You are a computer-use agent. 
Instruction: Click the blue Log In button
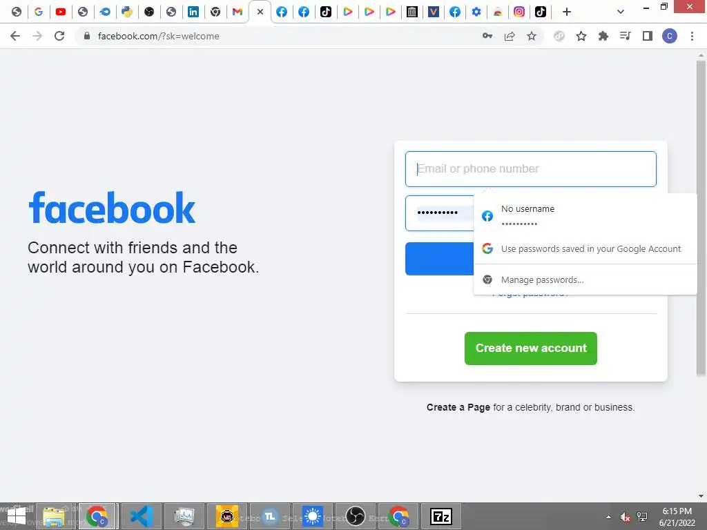point(440,259)
